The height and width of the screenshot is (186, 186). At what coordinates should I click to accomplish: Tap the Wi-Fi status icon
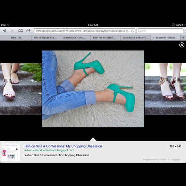8,25
